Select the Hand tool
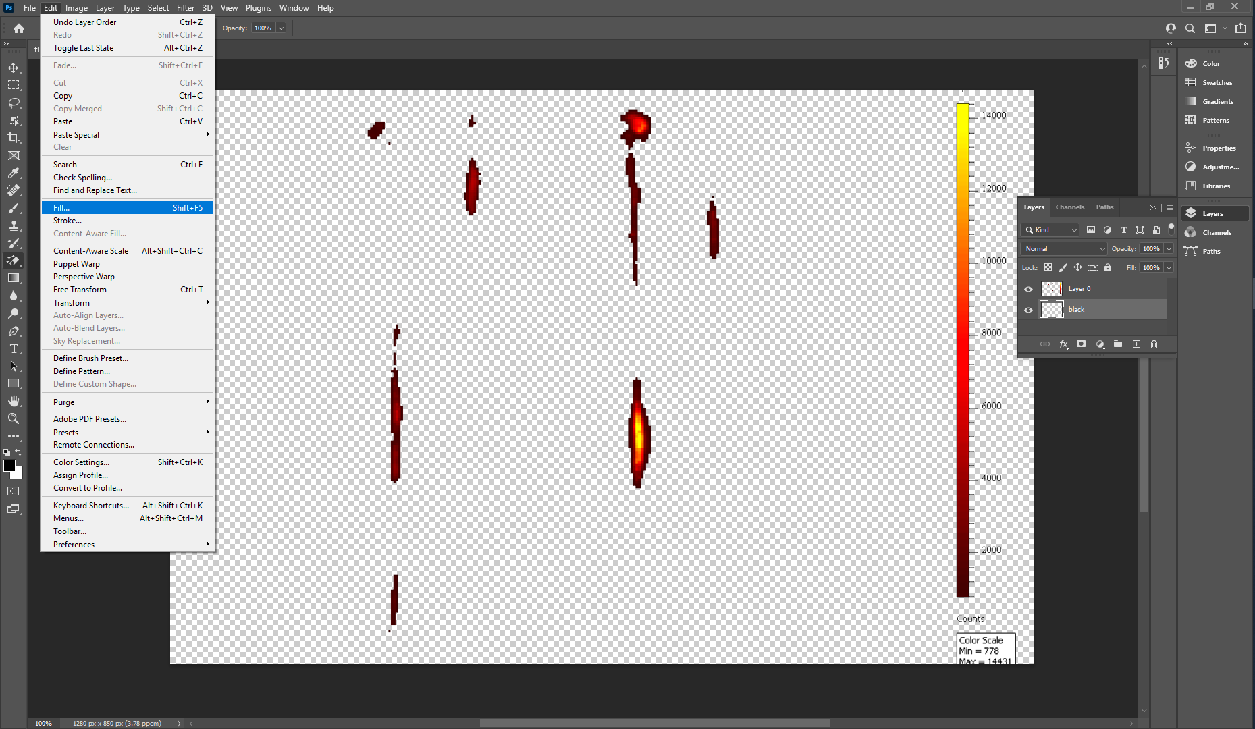 14,401
